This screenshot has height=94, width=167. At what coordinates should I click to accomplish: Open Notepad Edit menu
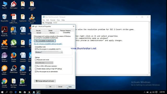47,20
